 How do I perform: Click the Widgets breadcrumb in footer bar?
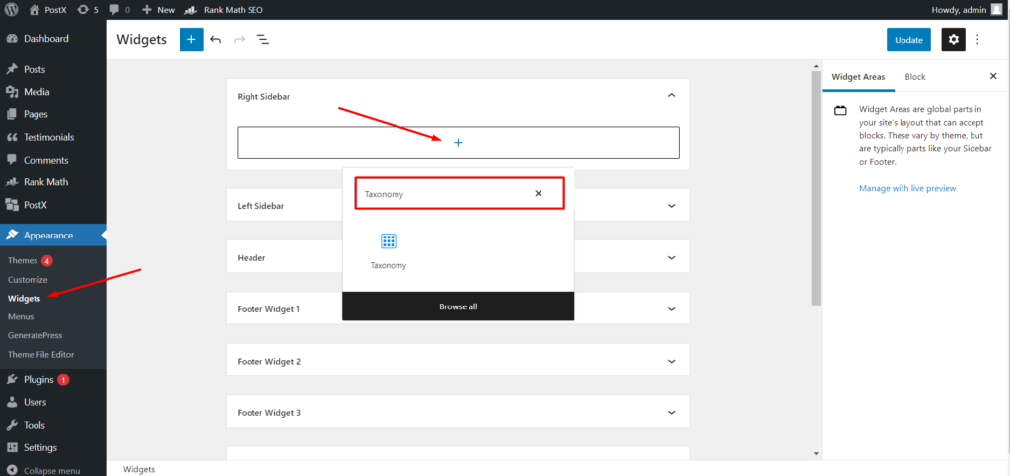pyautogui.click(x=138, y=469)
